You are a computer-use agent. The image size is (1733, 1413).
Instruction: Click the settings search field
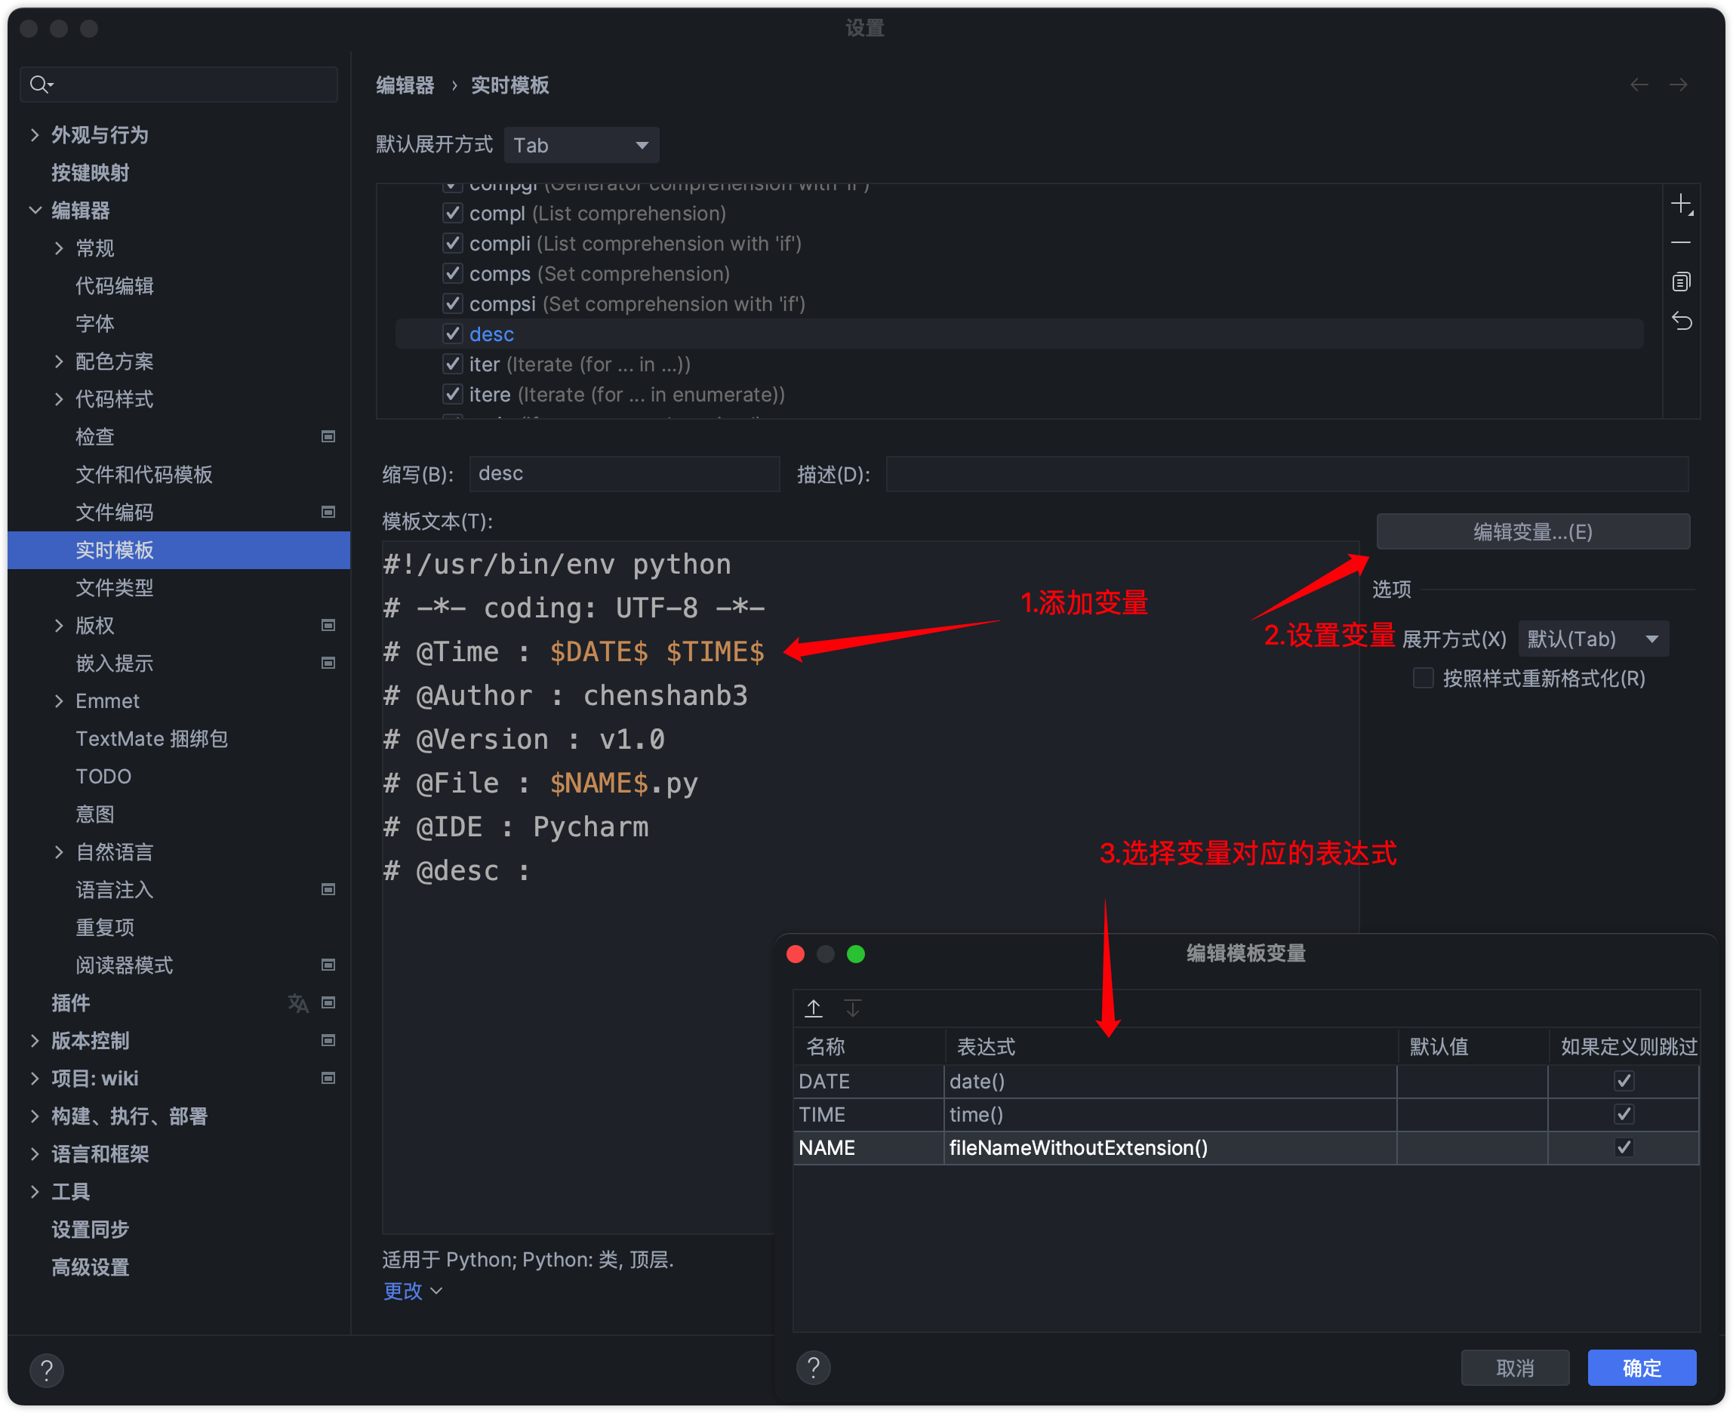tap(178, 85)
